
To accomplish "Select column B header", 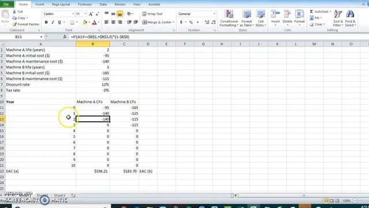I will coord(93,44).
